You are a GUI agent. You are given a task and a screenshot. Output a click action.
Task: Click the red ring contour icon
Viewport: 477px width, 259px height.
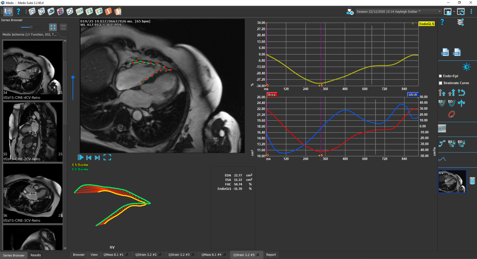(x=451, y=114)
